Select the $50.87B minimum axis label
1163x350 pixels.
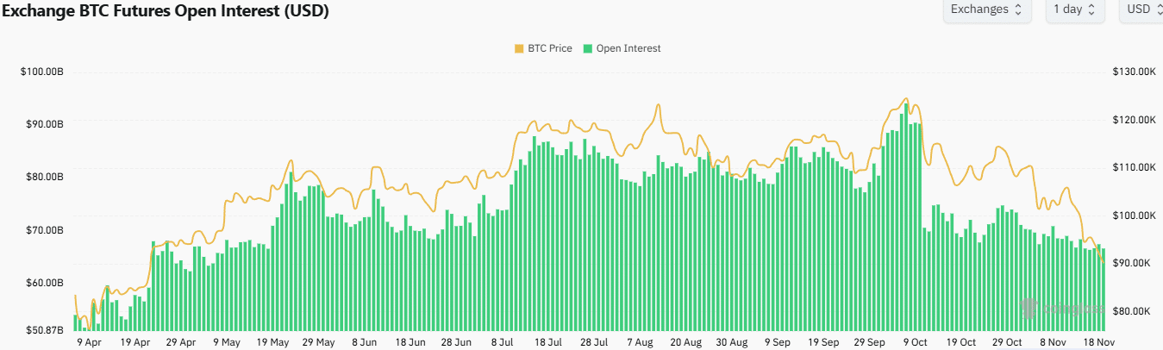click(42, 330)
